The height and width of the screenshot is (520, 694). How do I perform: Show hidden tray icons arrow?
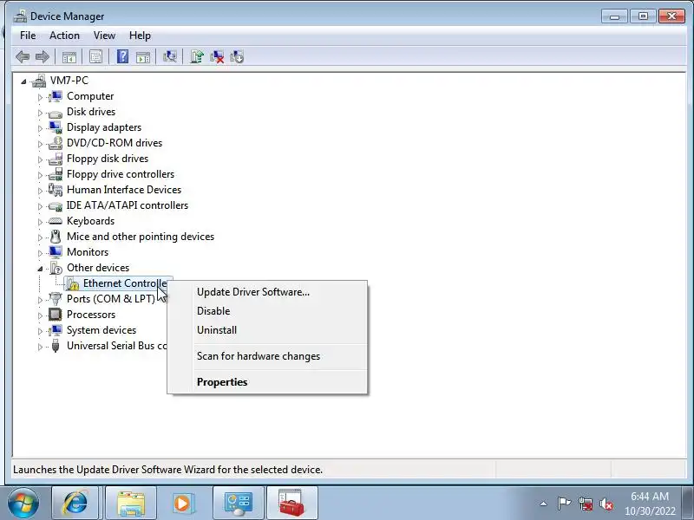(x=544, y=504)
